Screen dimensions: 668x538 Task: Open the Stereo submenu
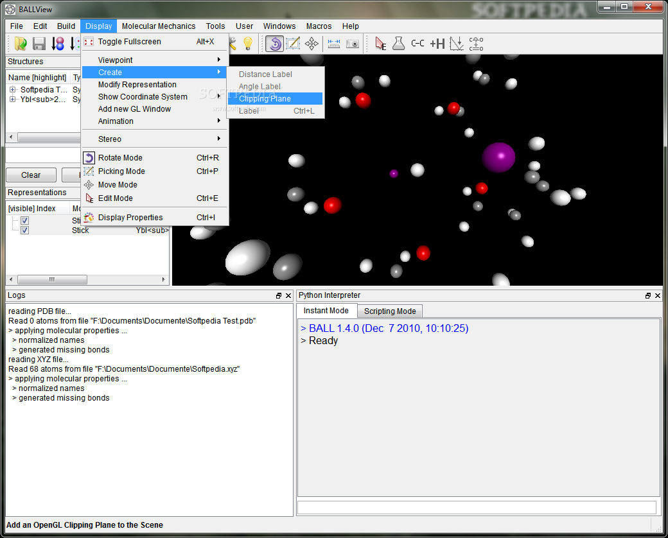155,139
